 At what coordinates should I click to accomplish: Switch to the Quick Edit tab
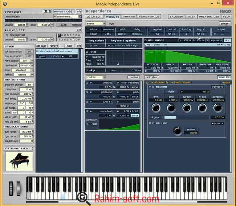[x=94, y=17]
